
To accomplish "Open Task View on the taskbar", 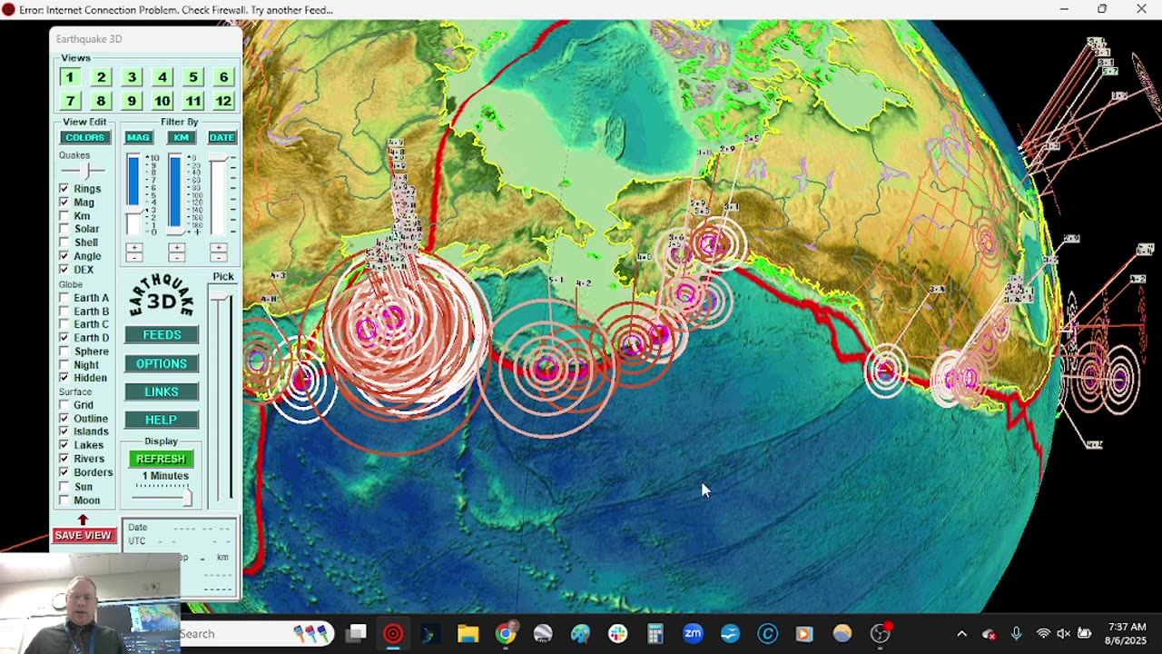I will click(356, 633).
